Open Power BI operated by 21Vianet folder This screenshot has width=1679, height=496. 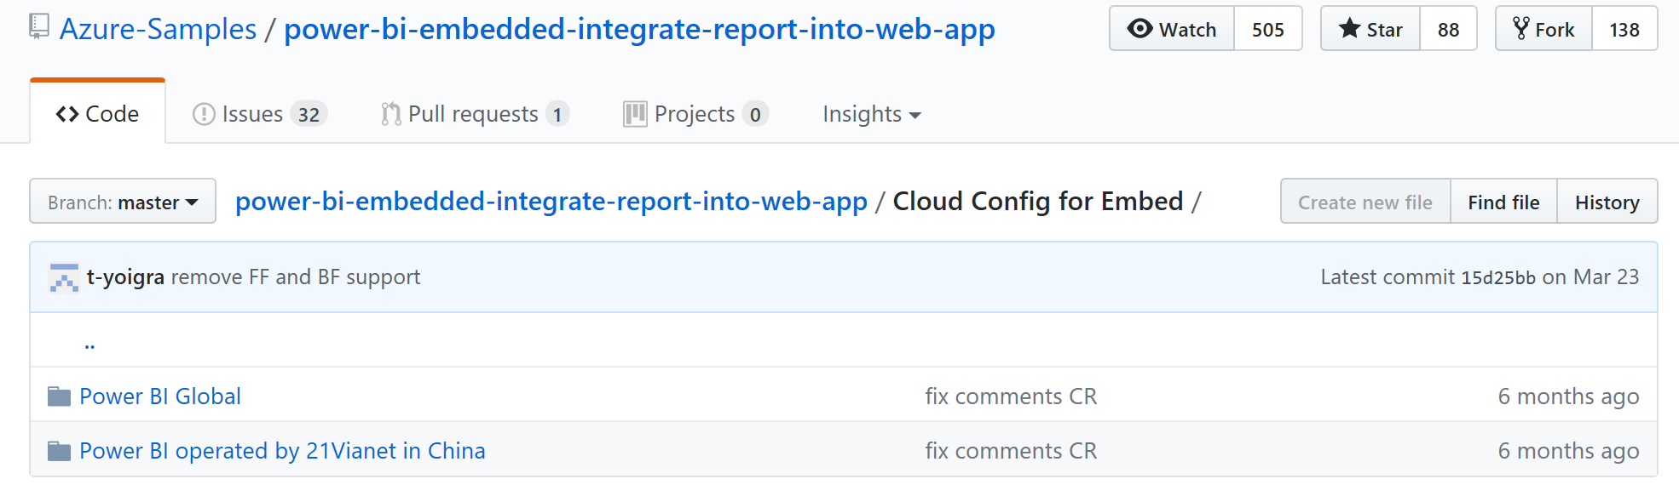pos(282,451)
